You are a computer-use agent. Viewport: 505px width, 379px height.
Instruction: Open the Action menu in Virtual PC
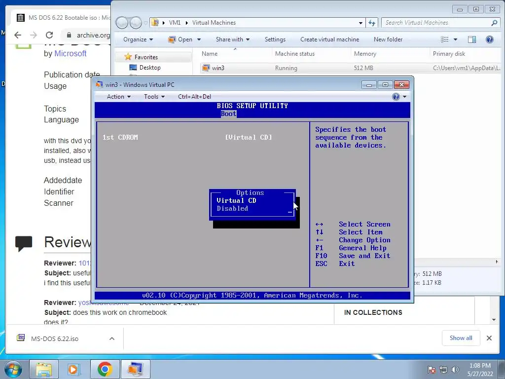[x=118, y=96]
